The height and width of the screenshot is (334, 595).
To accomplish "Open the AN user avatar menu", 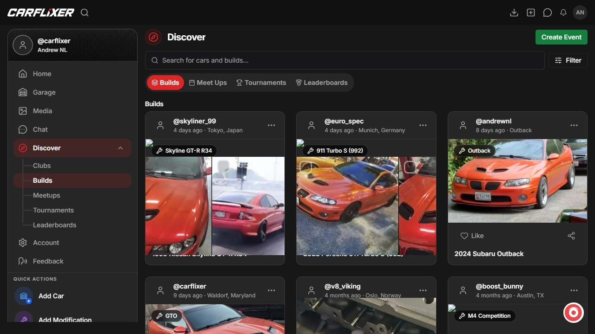I will [x=580, y=13].
